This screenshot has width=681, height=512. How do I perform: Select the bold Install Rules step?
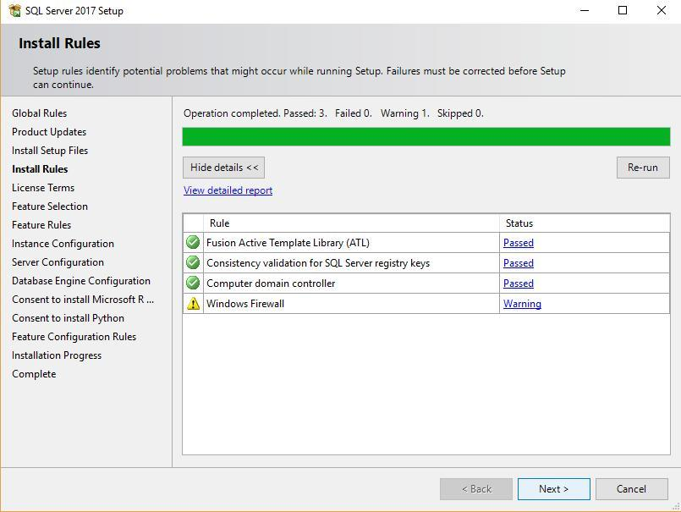click(40, 169)
